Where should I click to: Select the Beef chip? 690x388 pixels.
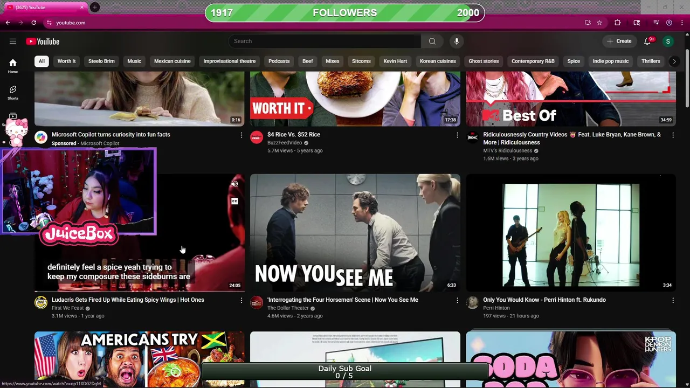point(308,61)
